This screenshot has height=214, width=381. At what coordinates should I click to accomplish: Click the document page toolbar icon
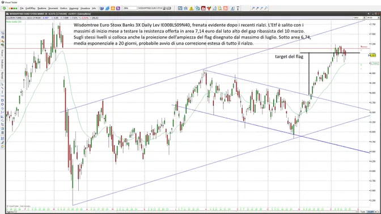pyautogui.click(x=214, y=8)
